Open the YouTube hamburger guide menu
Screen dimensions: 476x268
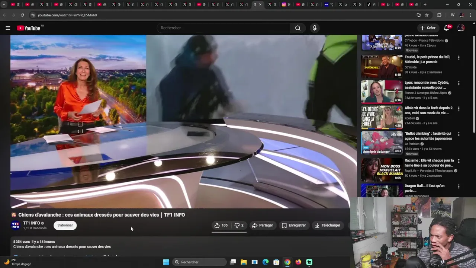click(x=8, y=28)
